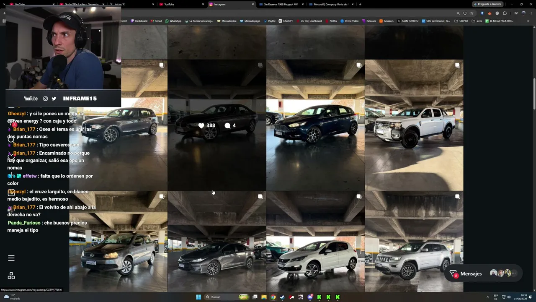This screenshot has width=536, height=302.
Task: Open the ChatGPT bookmark
Action: pyautogui.click(x=286, y=21)
